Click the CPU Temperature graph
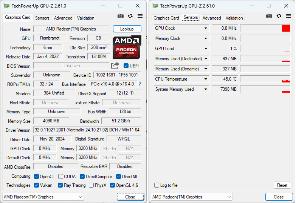 [x=265, y=79]
